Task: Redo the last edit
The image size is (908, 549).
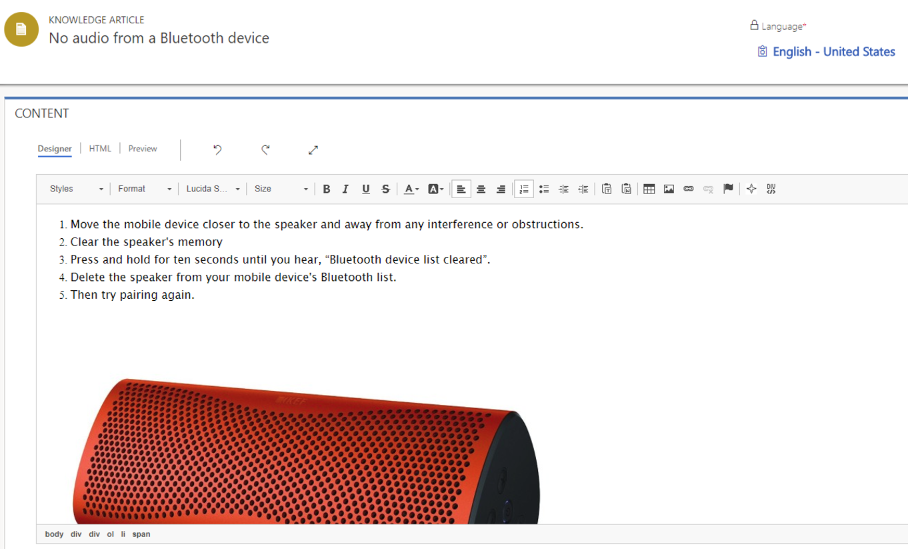Action: point(265,150)
